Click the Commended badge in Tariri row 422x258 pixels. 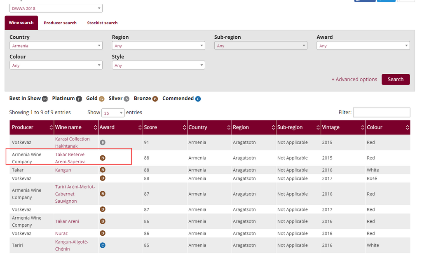click(x=103, y=245)
